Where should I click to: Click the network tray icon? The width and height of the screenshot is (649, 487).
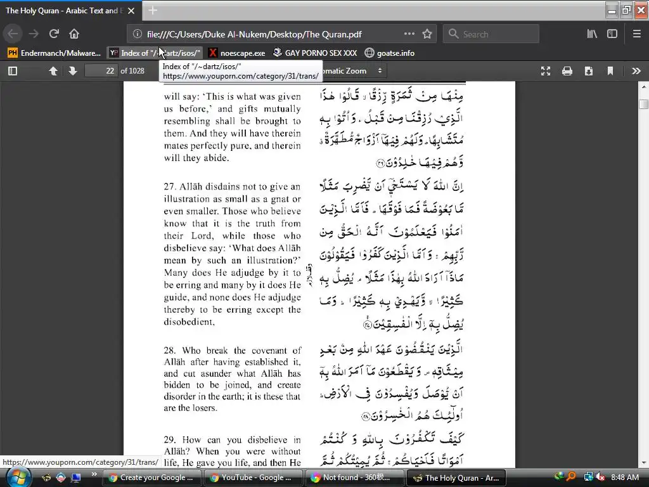coord(588,477)
